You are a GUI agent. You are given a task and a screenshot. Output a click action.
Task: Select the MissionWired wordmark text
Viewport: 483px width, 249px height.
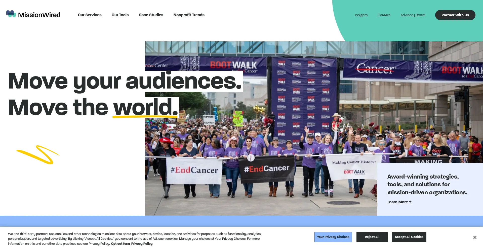(39, 15)
